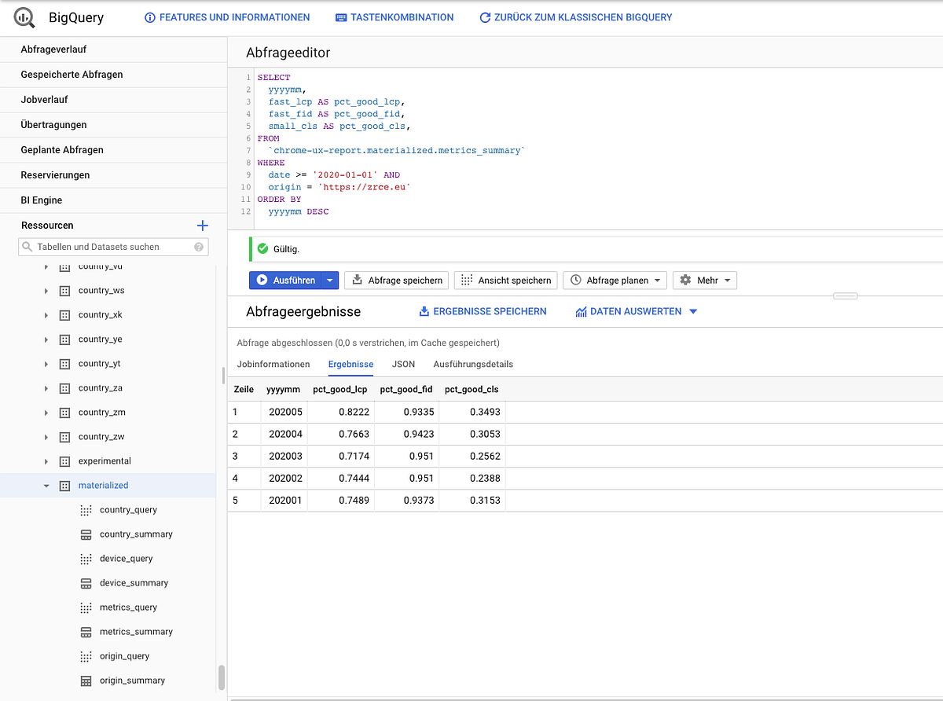Expand the country_ws dataset

pos(46,291)
